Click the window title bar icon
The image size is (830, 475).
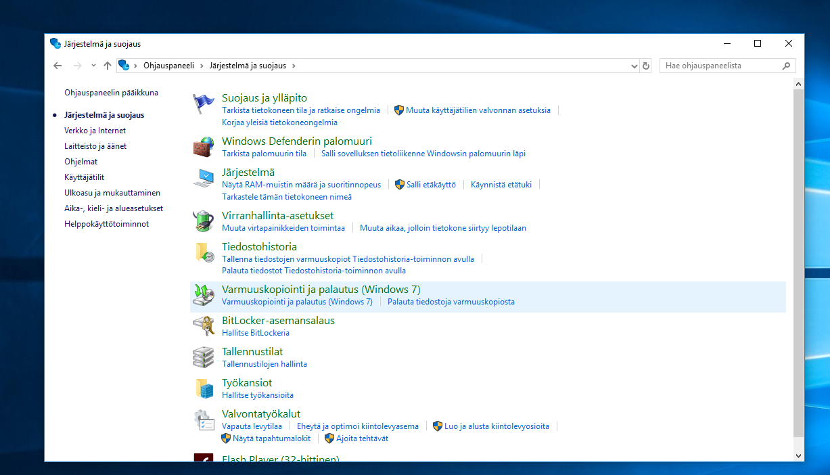pyautogui.click(x=55, y=43)
